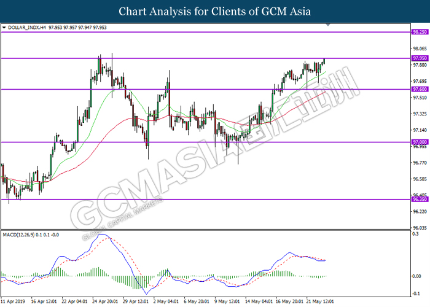
Task: Click the 21 May 12:01 time label
Action: click(320, 301)
